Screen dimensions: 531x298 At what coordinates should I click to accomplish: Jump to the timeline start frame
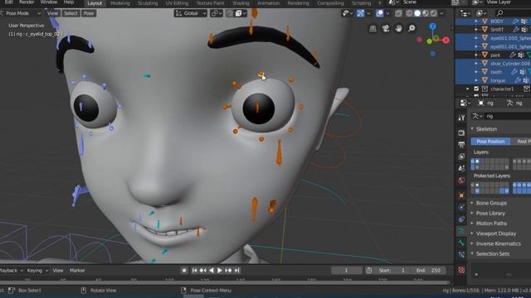coord(194,271)
